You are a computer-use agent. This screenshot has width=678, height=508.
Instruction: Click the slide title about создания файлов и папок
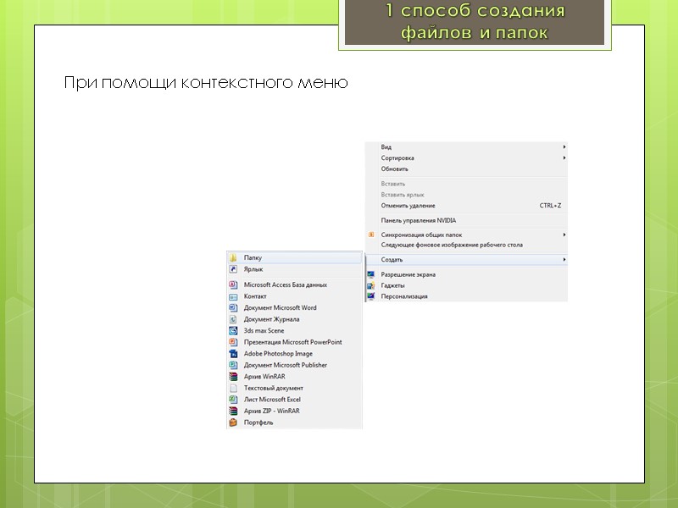pos(475,21)
